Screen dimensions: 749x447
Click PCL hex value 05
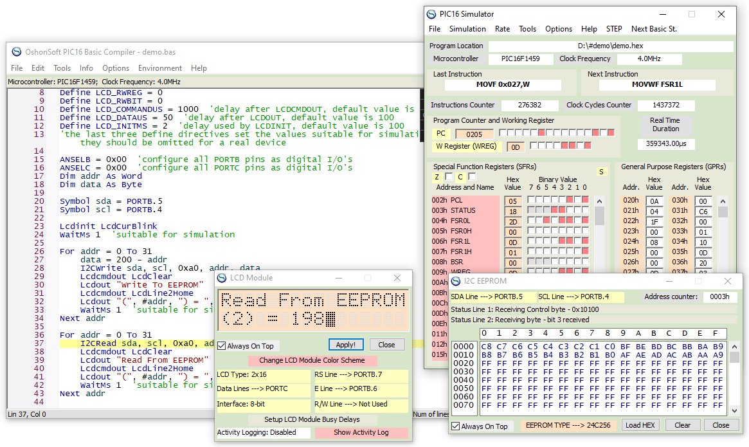point(512,201)
